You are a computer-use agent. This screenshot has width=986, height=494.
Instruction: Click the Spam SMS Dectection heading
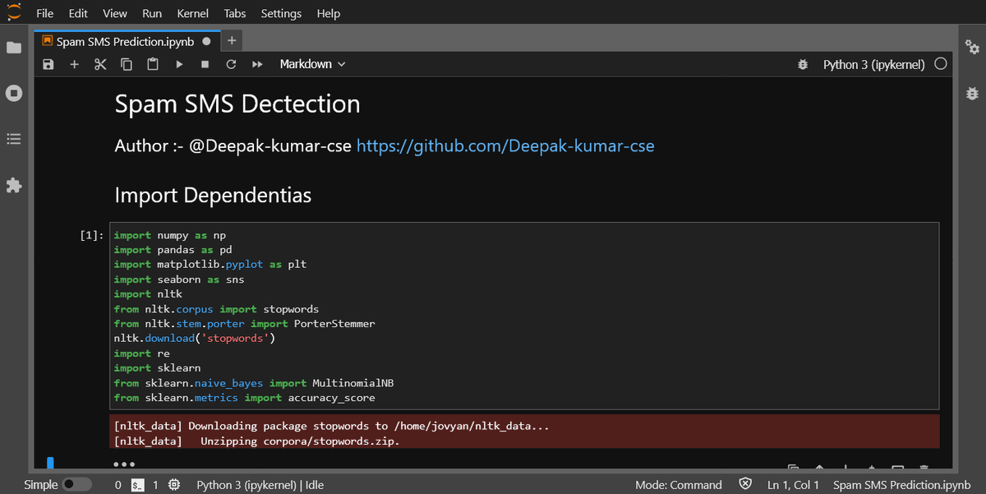pyautogui.click(x=237, y=104)
